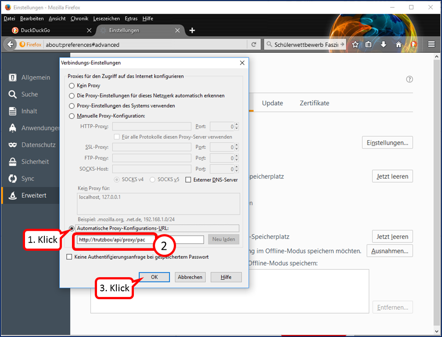Open a new tab with plus
The width and height of the screenshot is (442, 337).
[192, 30]
